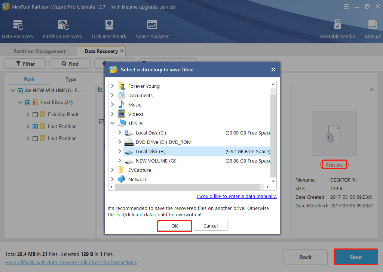Open the hamburger menu in title bar
Image resolution: width=383 pixels, height=272 pixels.
point(346,7)
